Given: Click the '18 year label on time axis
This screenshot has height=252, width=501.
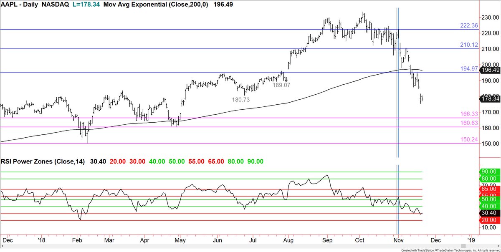Looking at the screenshot, I should [x=40, y=240].
